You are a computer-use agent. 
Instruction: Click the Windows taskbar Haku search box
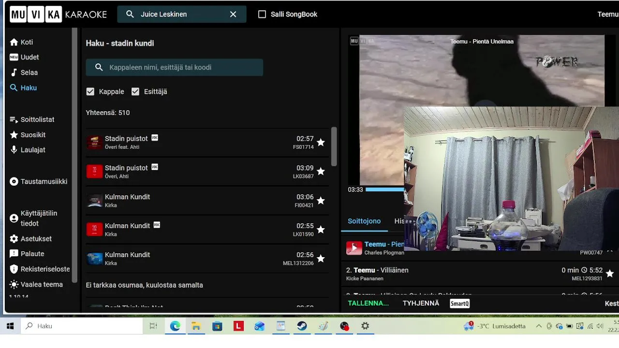tap(82, 326)
